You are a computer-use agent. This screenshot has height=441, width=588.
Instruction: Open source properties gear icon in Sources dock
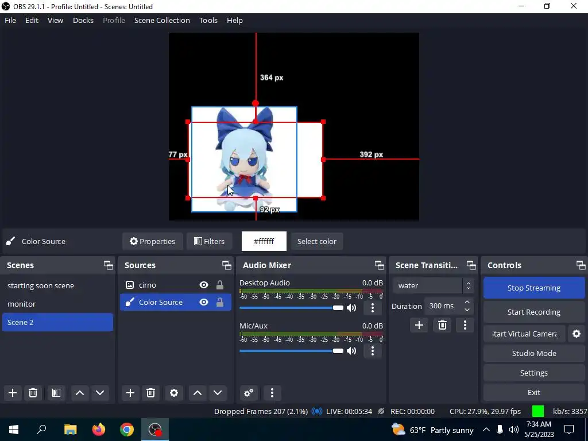173,393
